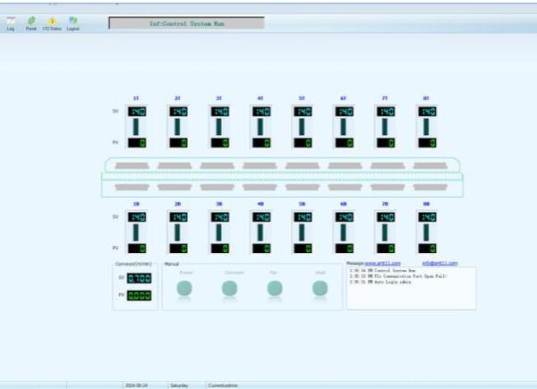The height and width of the screenshot is (389, 537).
Task: Select the SV value of zone 3B
Action: point(220,217)
